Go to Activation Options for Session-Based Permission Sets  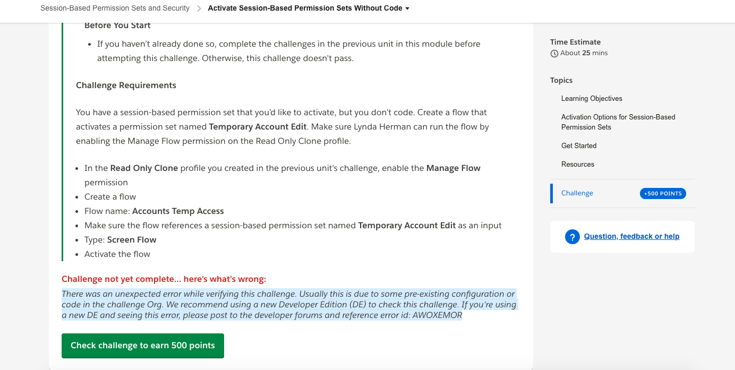(x=618, y=122)
